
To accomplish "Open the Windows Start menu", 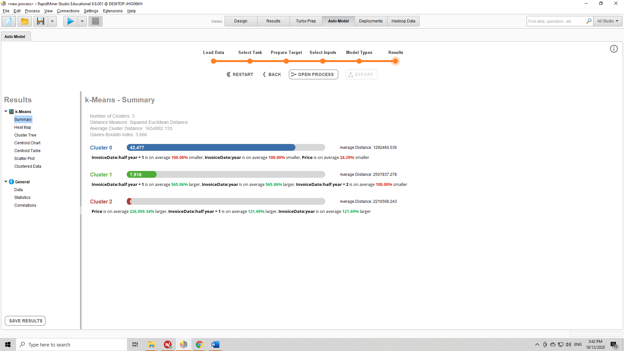I will (x=8, y=344).
